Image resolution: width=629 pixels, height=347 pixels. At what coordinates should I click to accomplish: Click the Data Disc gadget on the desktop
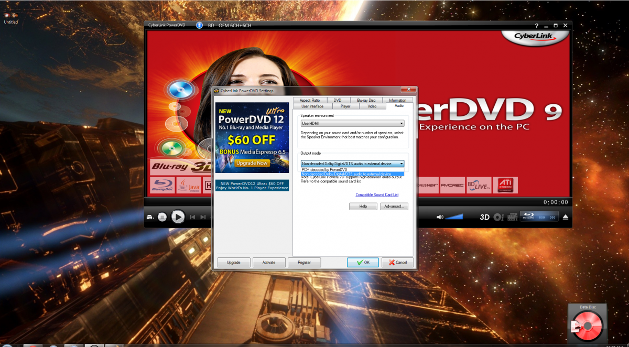click(588, 324)
